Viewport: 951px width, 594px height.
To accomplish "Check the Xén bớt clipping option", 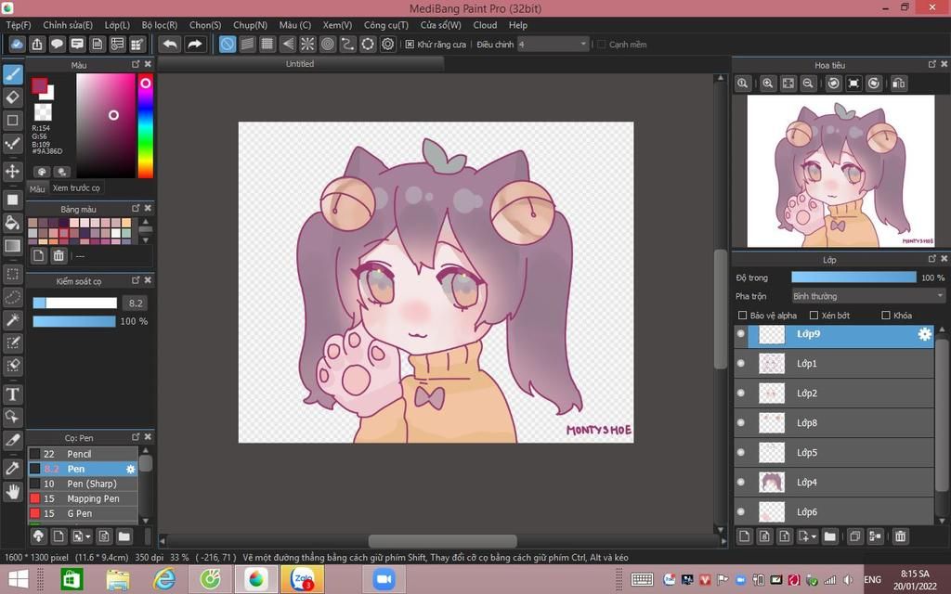I will coord(814,316).
